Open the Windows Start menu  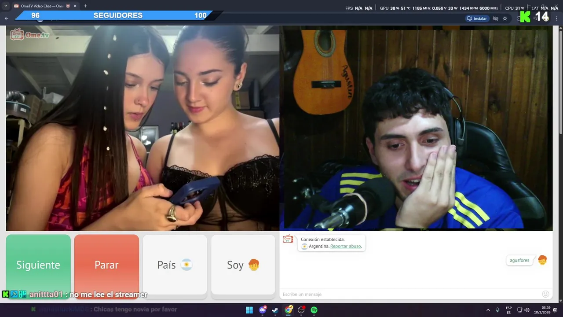(x=249, y=310)
